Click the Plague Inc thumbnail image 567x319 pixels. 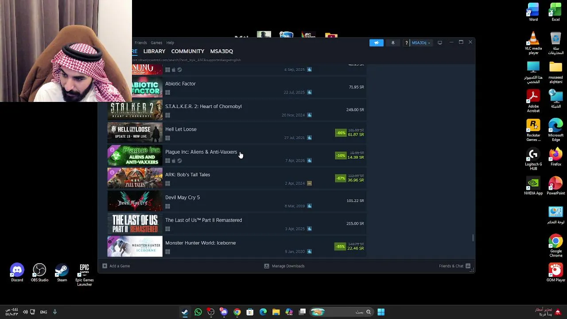click(x=135, y=155)
